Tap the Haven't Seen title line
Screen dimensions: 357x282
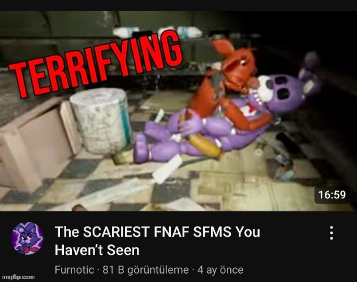point(97,250)
